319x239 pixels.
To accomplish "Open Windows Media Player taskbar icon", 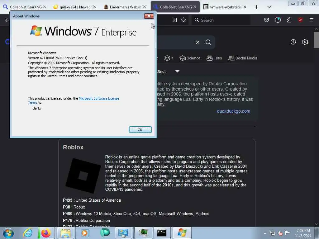I will tap(85, 233).
